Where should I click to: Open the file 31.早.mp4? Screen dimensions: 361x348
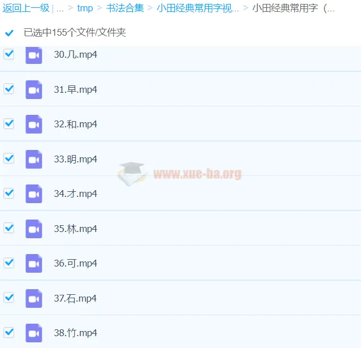(x=75, y=89)
